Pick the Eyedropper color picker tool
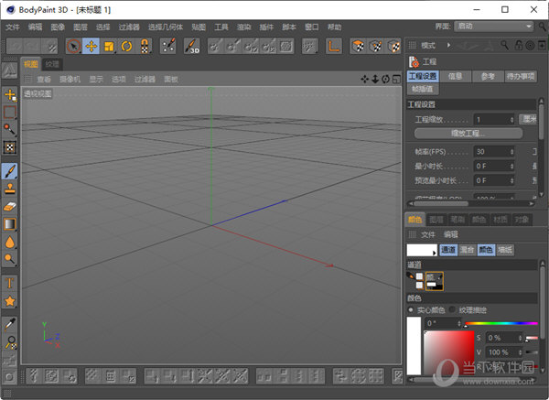Screen dimensions: 549x400 pos(10,325)
